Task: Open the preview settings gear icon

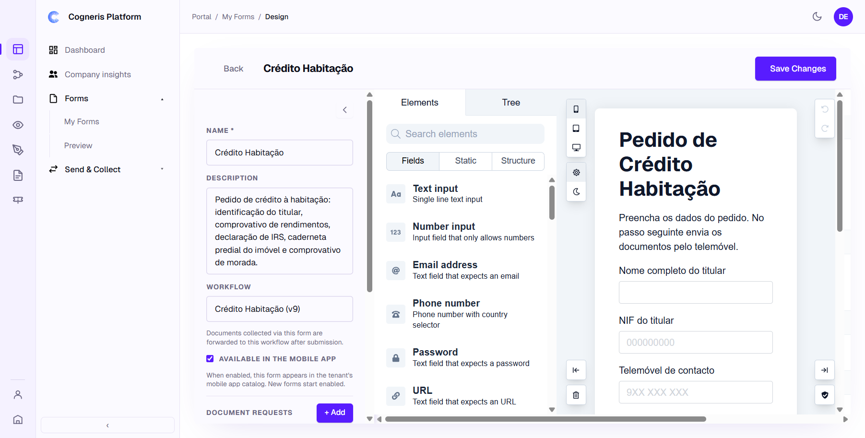Action: 576,172
